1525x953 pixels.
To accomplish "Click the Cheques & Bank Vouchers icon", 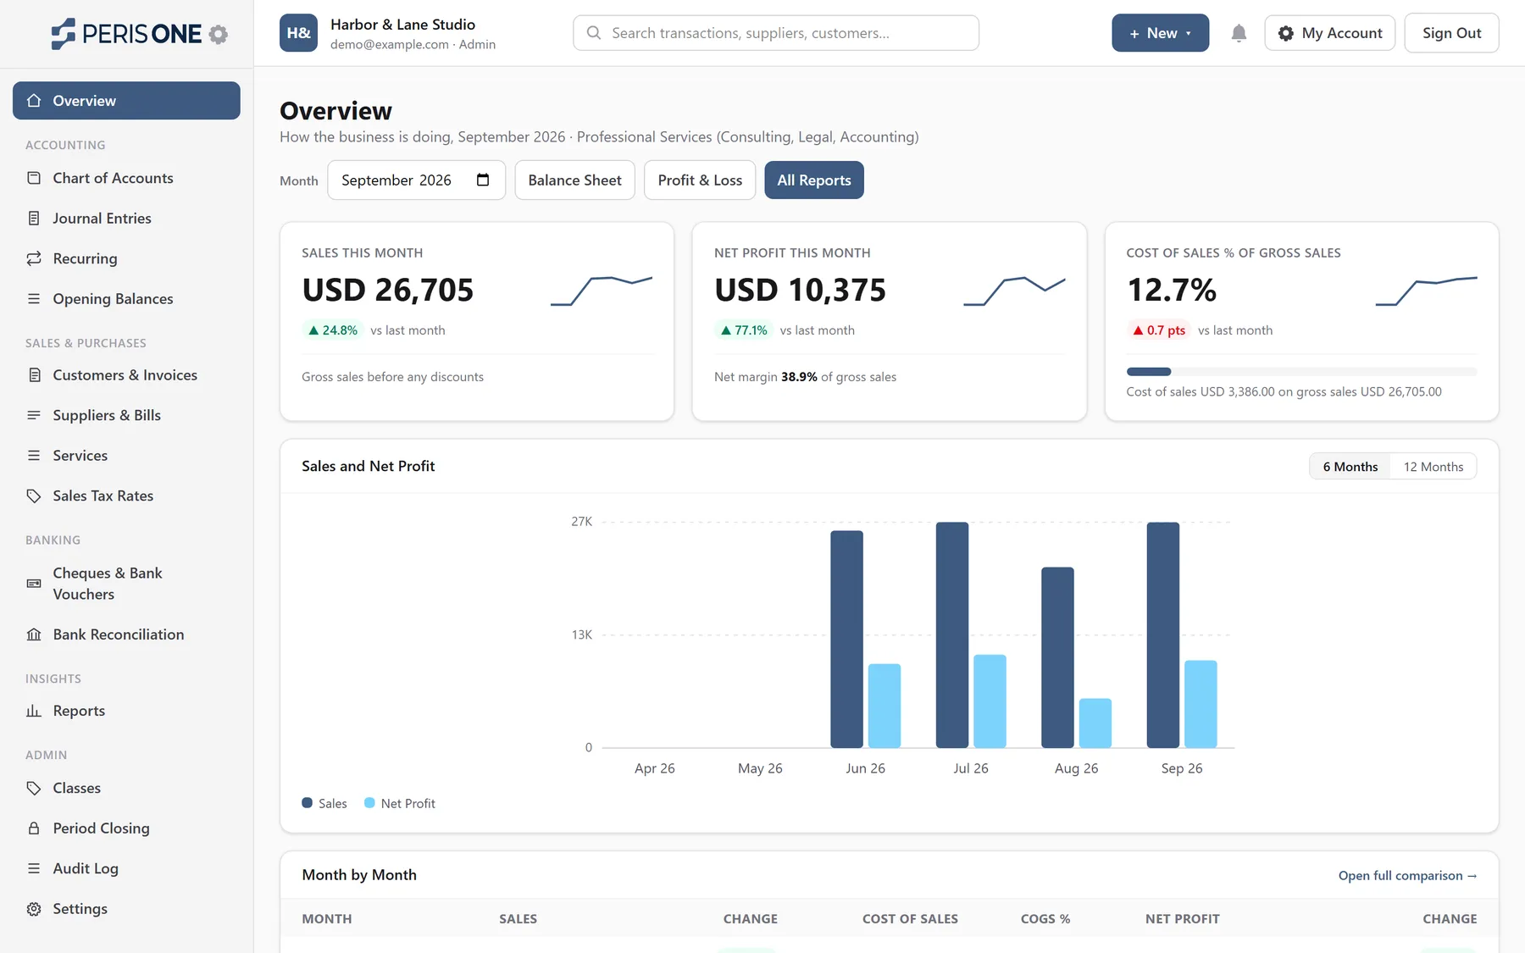I will click(x=34, y=584).
